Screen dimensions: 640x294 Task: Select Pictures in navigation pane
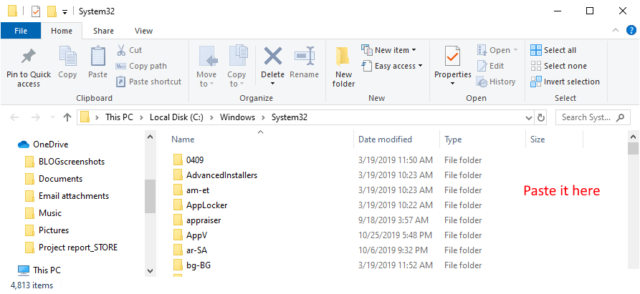[47, 230]
